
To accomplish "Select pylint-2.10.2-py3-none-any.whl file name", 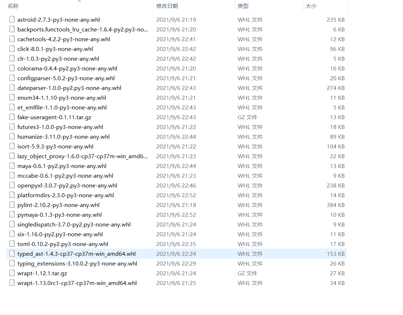I will [58, 205].
